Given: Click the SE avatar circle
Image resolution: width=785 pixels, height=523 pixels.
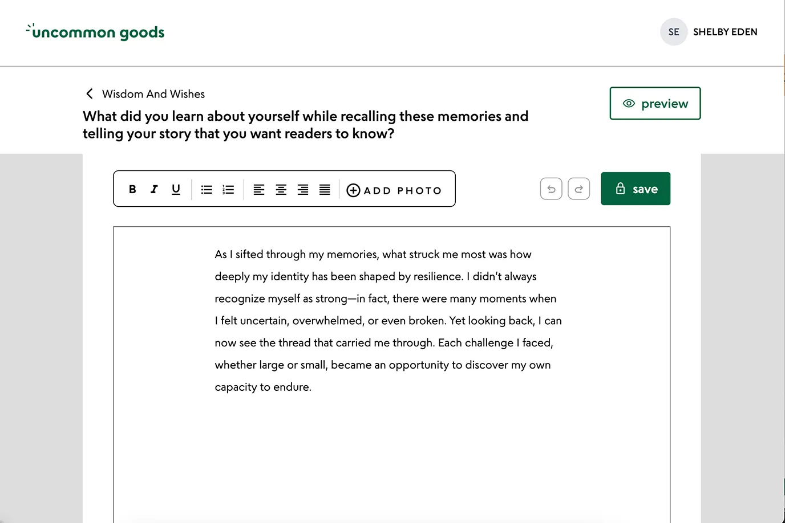Looking at the screenshot, I should tap(674, 32).
